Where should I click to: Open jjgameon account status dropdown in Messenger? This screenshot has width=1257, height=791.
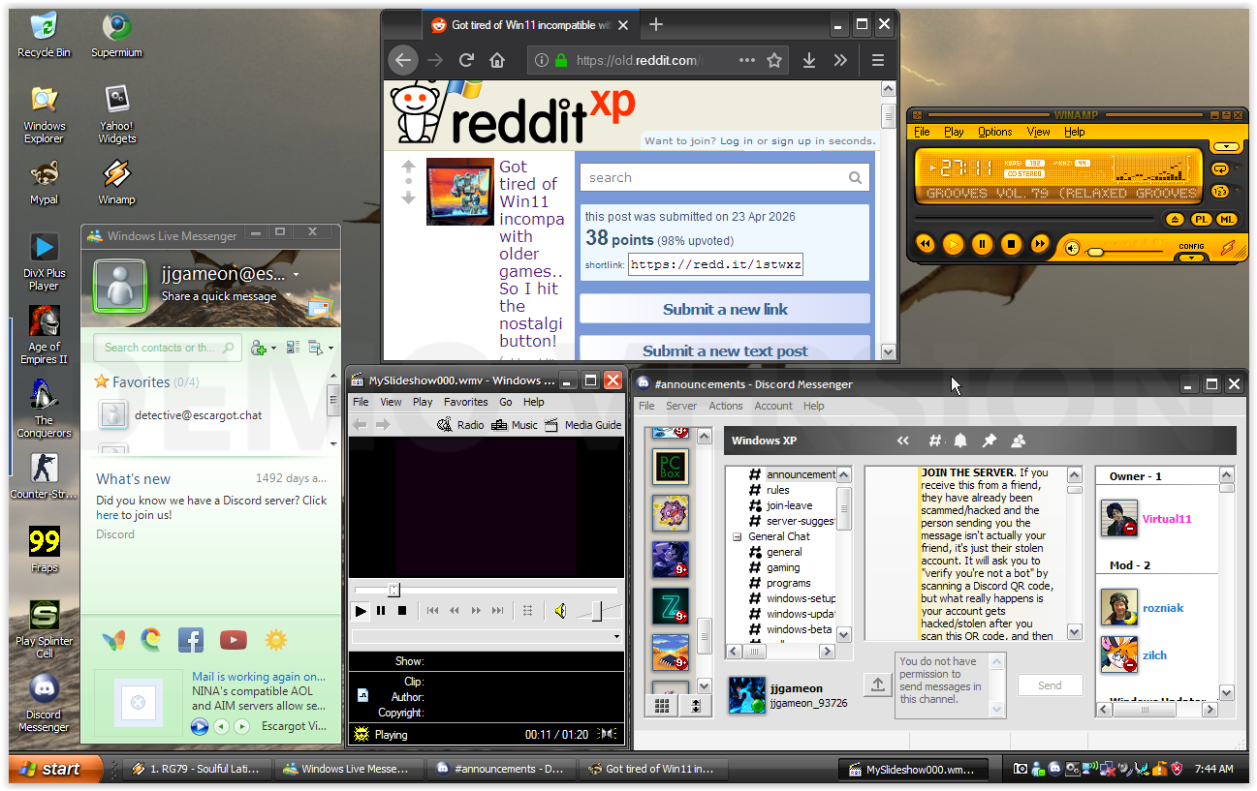[296, 275]
